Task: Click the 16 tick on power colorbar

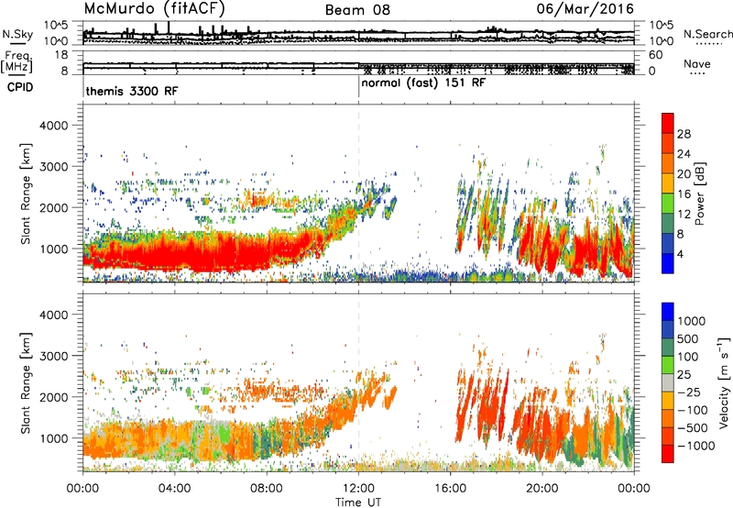Action: click(x=684, y=194)
